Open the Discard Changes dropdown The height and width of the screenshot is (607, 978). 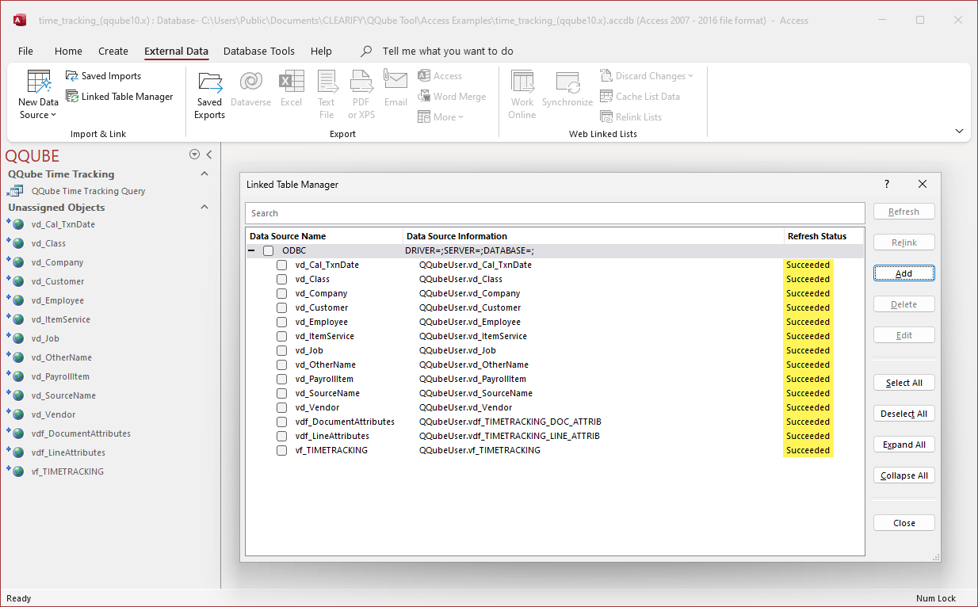click(x=647, y=76)
